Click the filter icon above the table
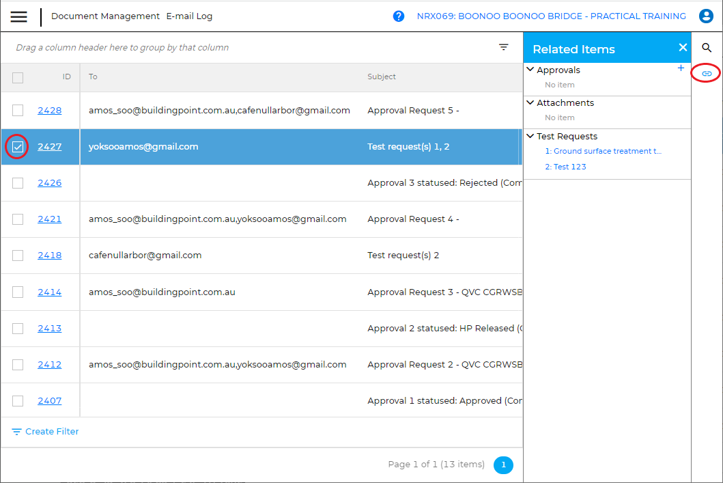723x483 pixels. tap(503, 47)
